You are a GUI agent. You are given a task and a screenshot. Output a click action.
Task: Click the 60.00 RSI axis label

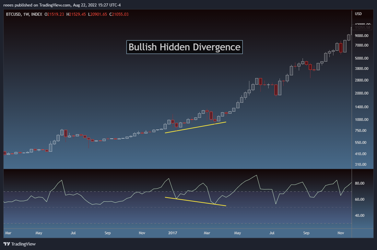coord(360,199)
